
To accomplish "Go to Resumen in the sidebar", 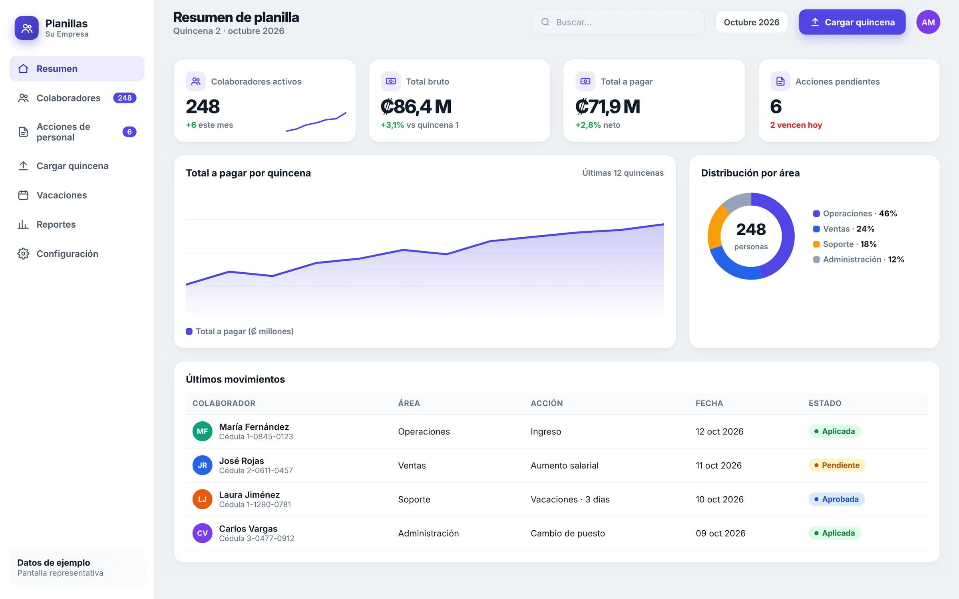I will point(77,69).
